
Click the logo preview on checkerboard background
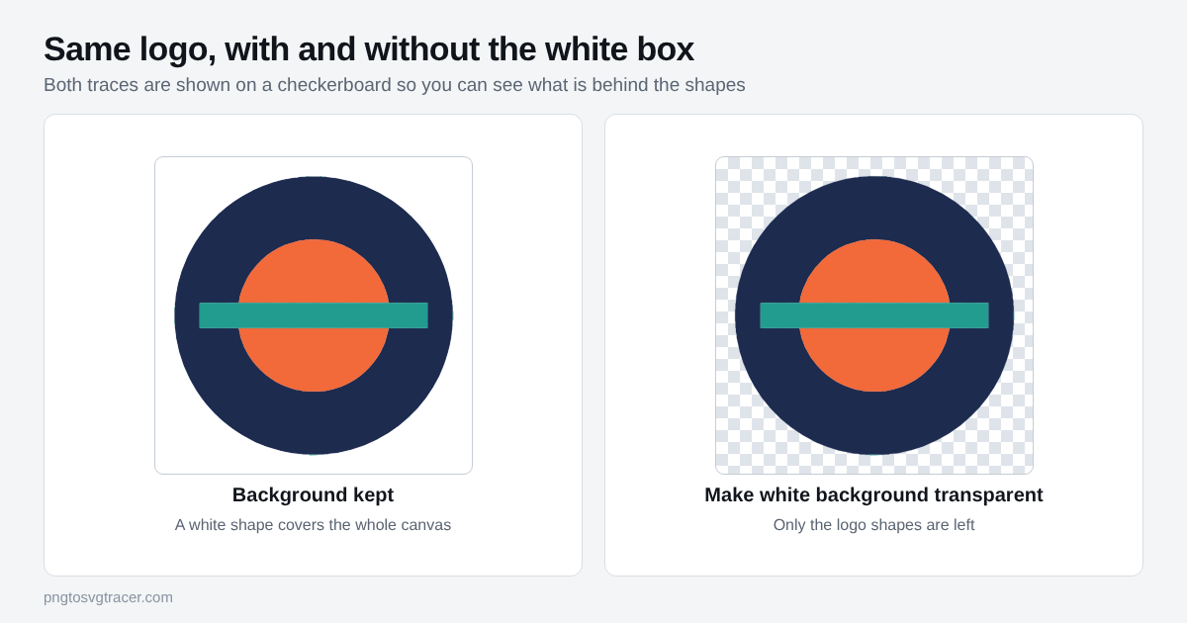click(x=874, y=315)
